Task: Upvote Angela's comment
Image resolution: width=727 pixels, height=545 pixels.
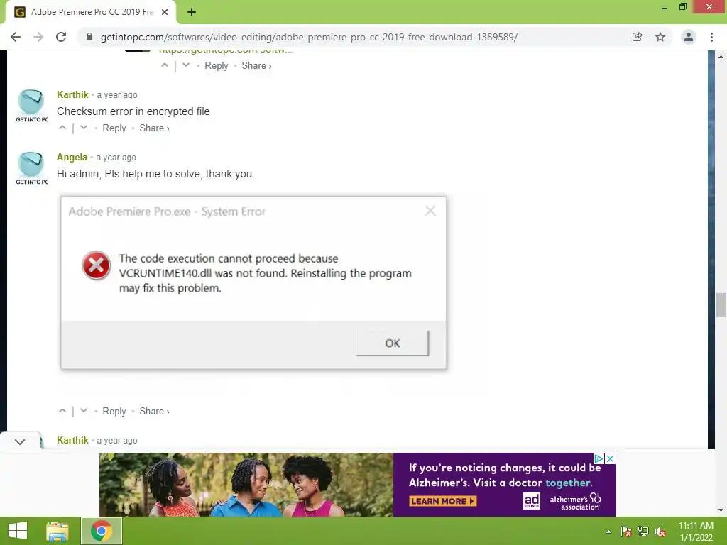Action: 62,411
